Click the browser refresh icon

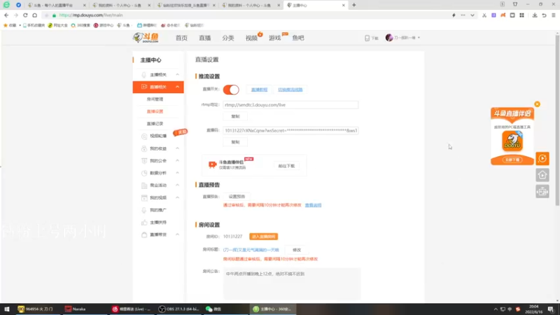(25, 15)
